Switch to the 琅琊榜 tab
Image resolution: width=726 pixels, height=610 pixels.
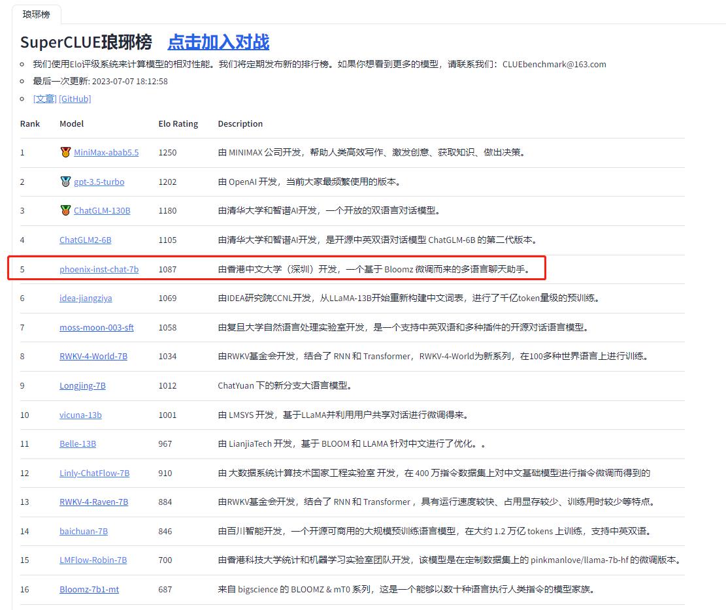point(36,14)
